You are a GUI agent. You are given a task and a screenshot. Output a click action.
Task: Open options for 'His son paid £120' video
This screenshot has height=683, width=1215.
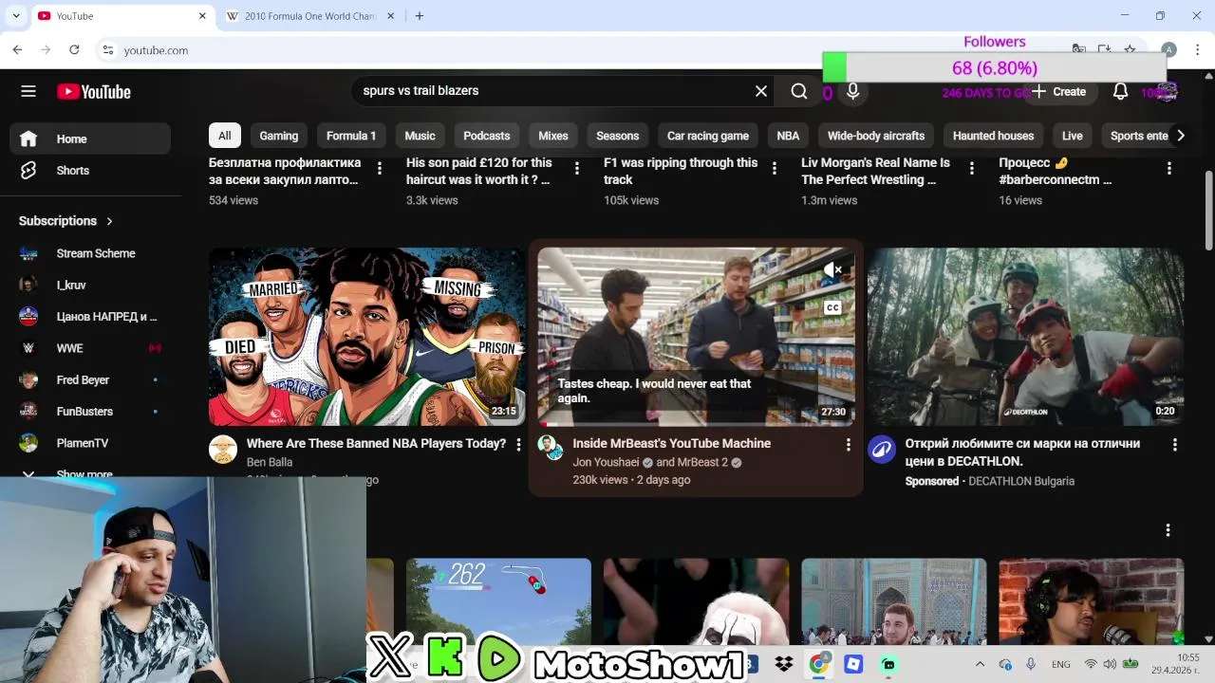click(x=577, y=168)
